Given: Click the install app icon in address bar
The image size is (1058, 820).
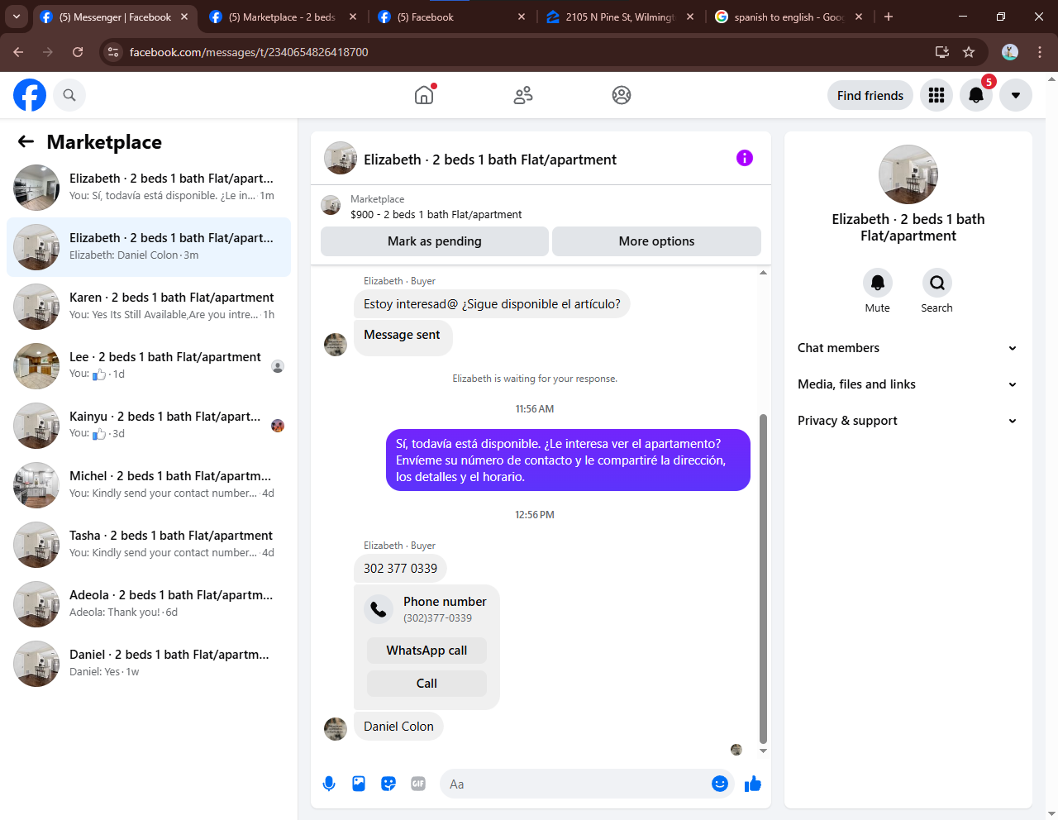Looking at the screenshot, I should click(x=942, y=52).
